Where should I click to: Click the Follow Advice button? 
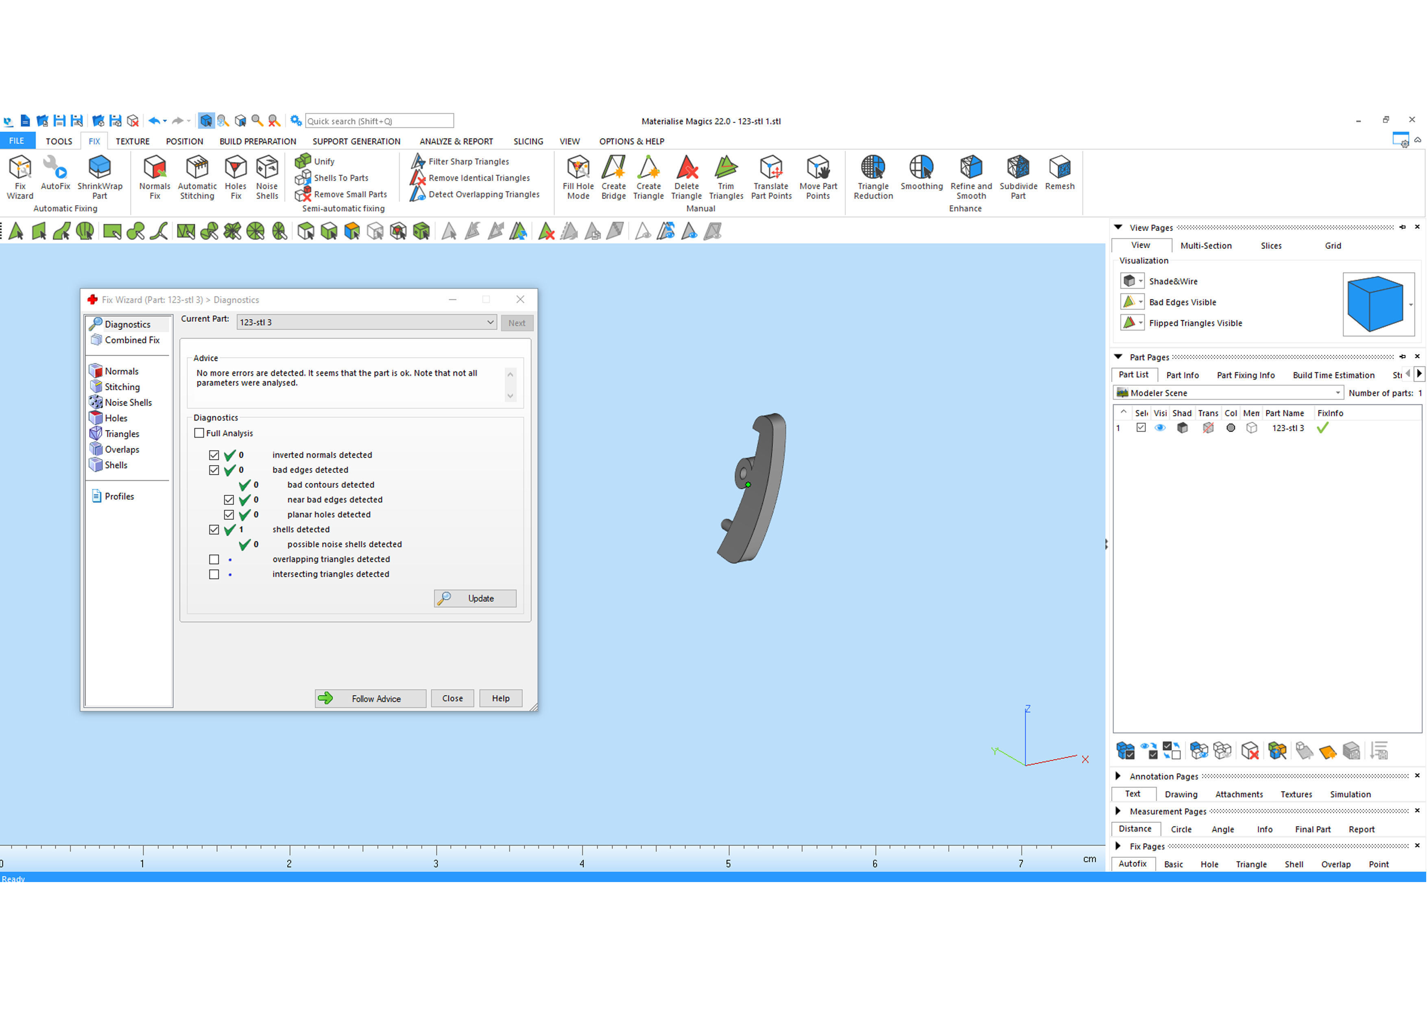(371, 699)
